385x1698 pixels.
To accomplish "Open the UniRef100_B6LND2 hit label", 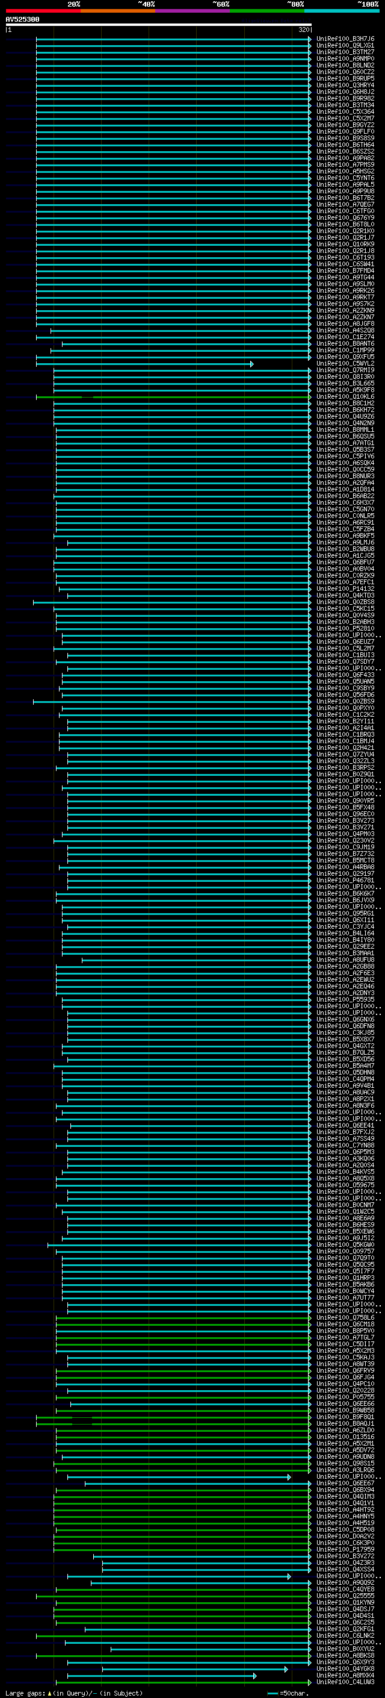I will pos(345,65).
